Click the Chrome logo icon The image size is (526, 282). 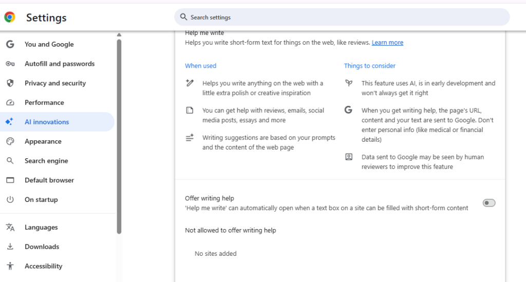(x=10, y=17)
